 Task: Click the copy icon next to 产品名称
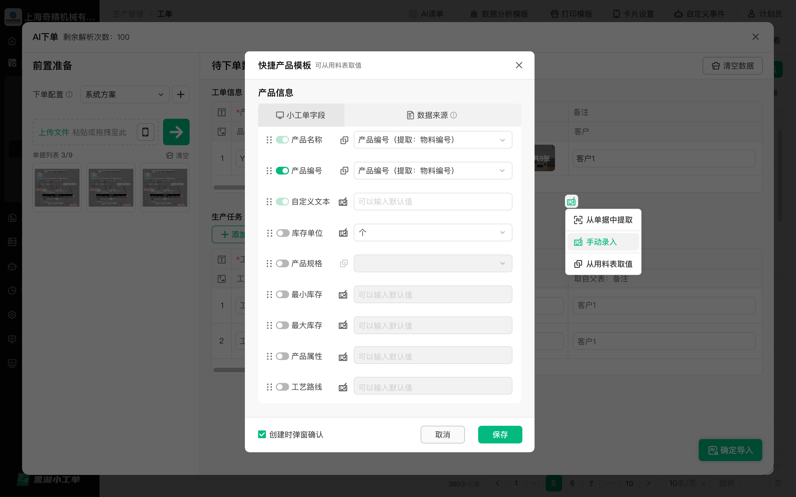click(344, 140)
